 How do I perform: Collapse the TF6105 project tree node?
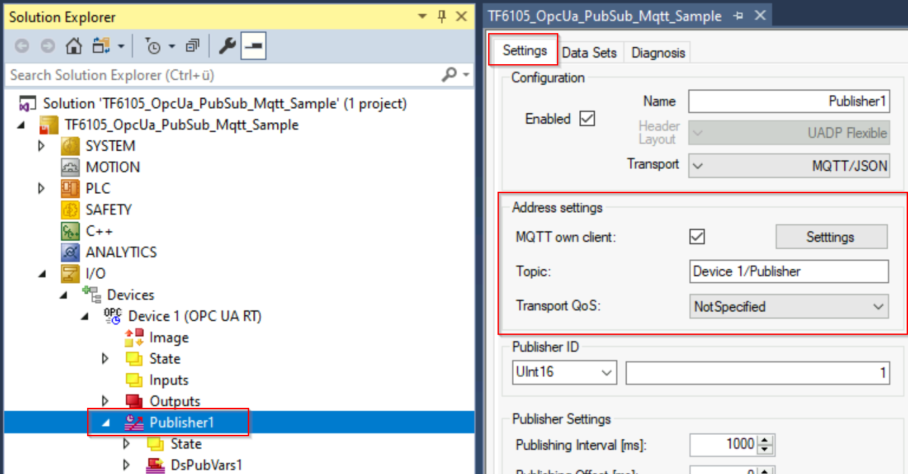(20, 125)
